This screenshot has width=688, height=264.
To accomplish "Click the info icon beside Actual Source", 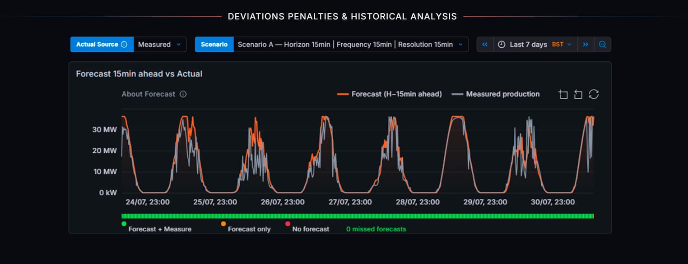I will point(124,45).
